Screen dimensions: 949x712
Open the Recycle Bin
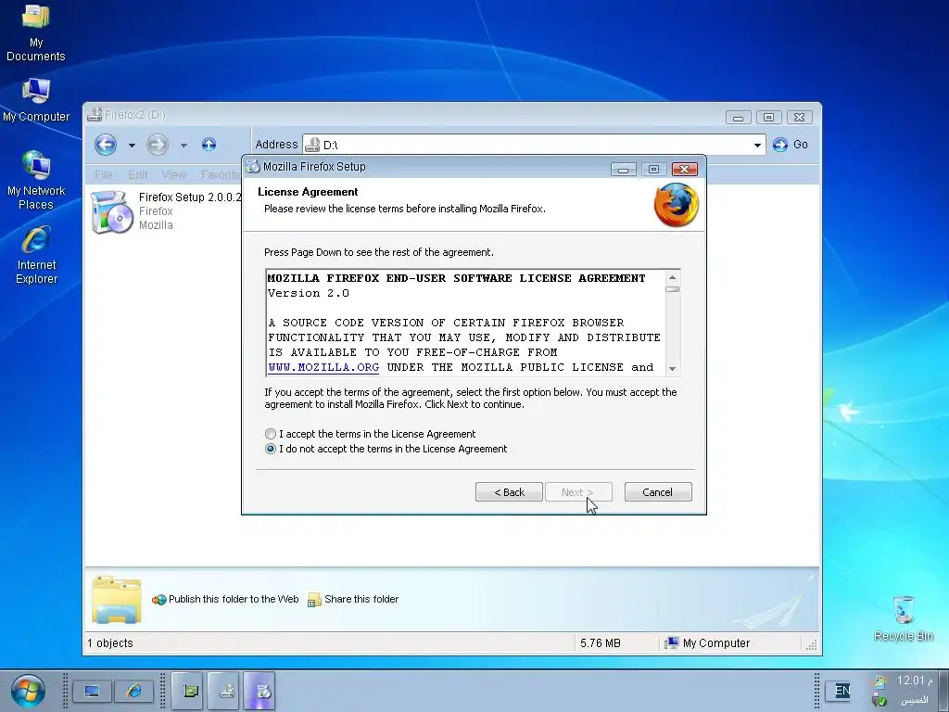pyautogui.click(x=903, y=618)
